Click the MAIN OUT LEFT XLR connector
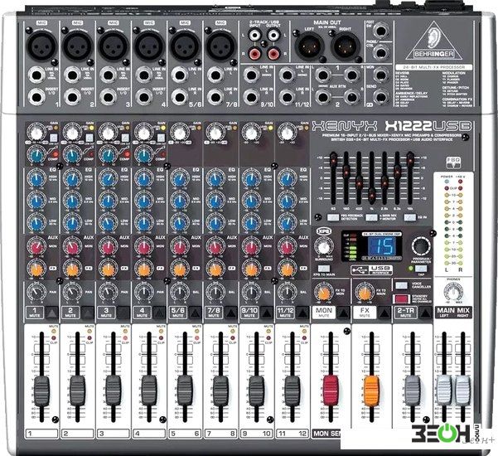Screen dimensions: 498x456 [x=309, y=46]
